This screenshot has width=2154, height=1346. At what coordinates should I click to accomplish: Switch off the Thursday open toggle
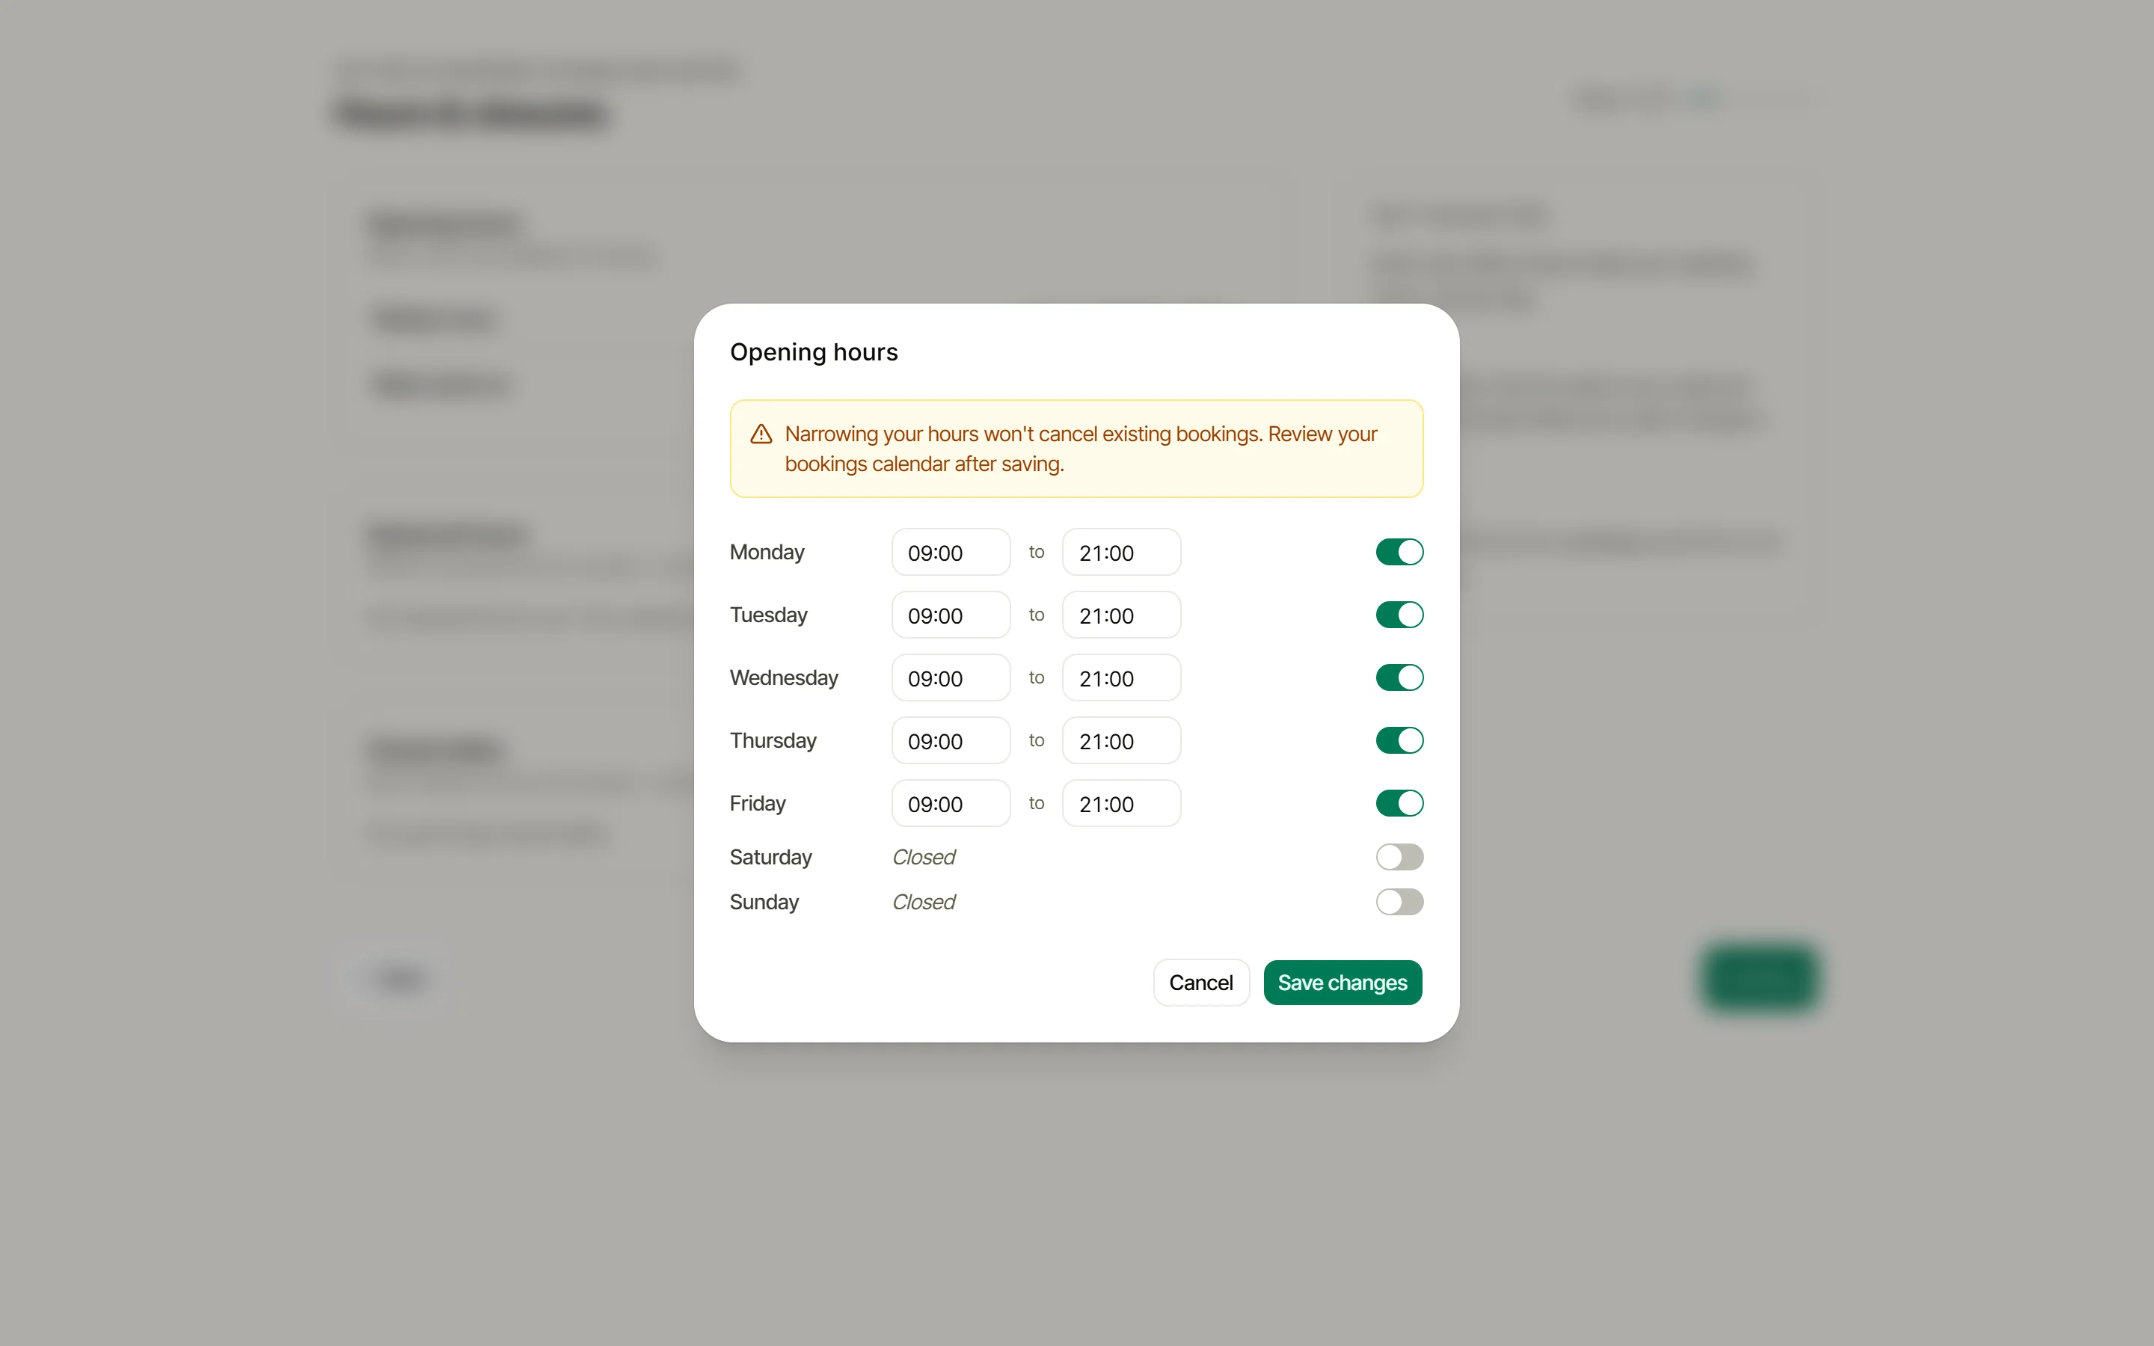click(1399, 740)
